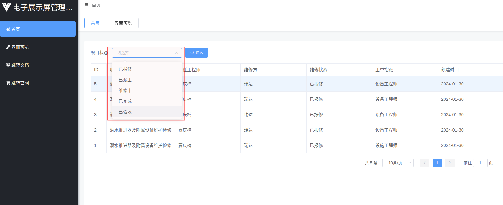
Task: Toggle sidebar with the hamburger icon
Action: click(x=86, y=5)
